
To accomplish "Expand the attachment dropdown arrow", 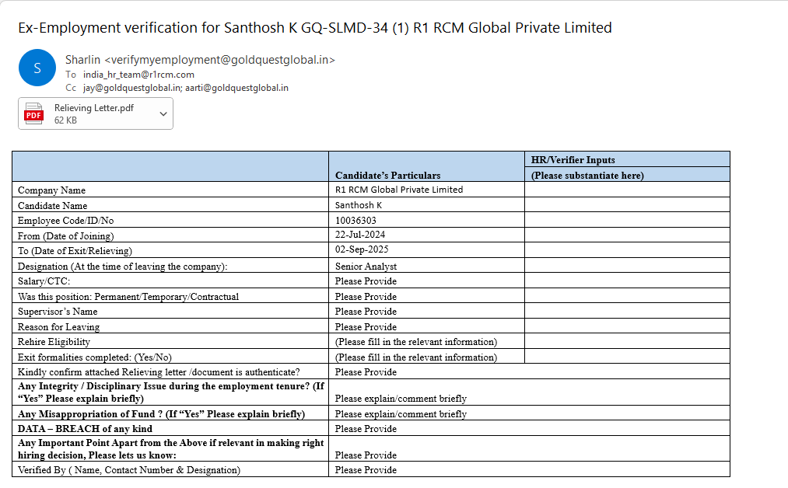I will pyautogui.click(x=163, y=114).
